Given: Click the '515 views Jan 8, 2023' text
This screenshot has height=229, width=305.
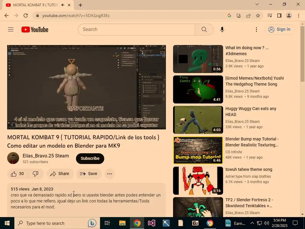Looking at the screenshot, I should (x=32, y=189).
